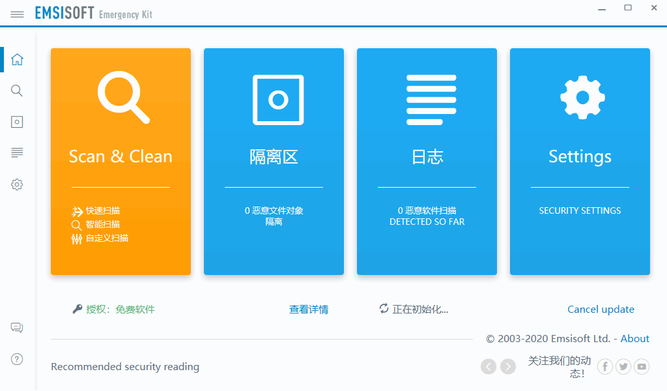Viewport: 667px width, 391px height.
Task: Show next recommended reading arrow
Action: coord(508,366)
